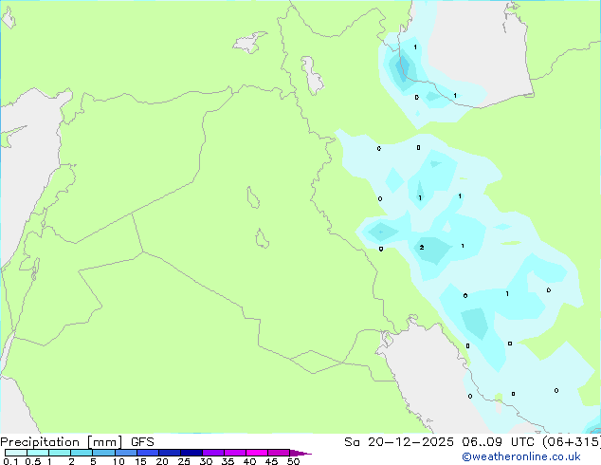Click the legend scale label '0.5'
The image size is (601, 465).
[x=33, y=461]
